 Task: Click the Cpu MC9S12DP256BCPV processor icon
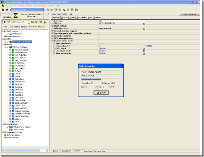tap(10, 42)
